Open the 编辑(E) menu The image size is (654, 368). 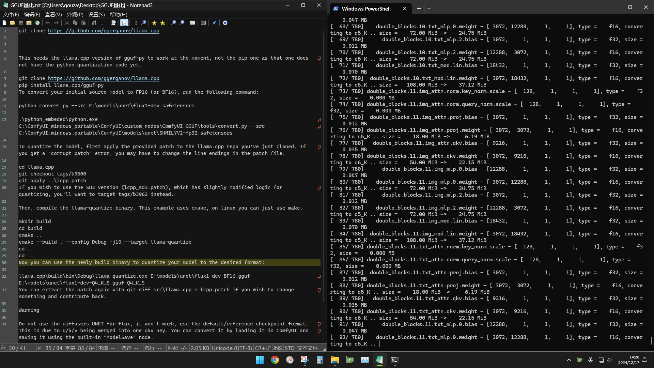click(x=32, y=14)
